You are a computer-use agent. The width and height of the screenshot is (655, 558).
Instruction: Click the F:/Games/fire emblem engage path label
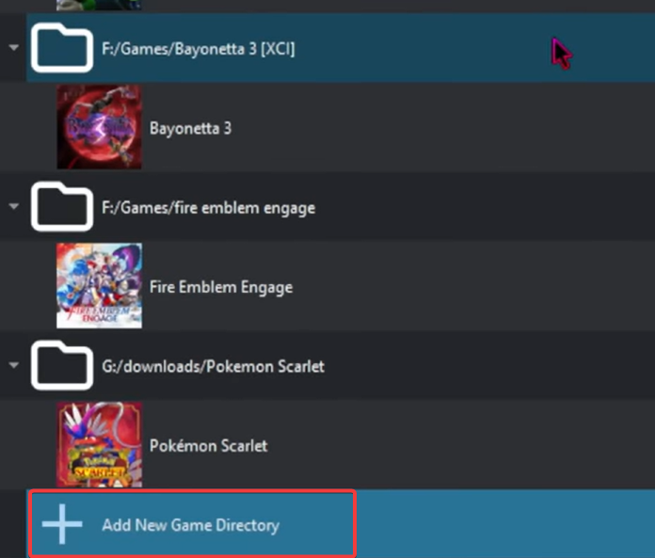pos(208,208)
